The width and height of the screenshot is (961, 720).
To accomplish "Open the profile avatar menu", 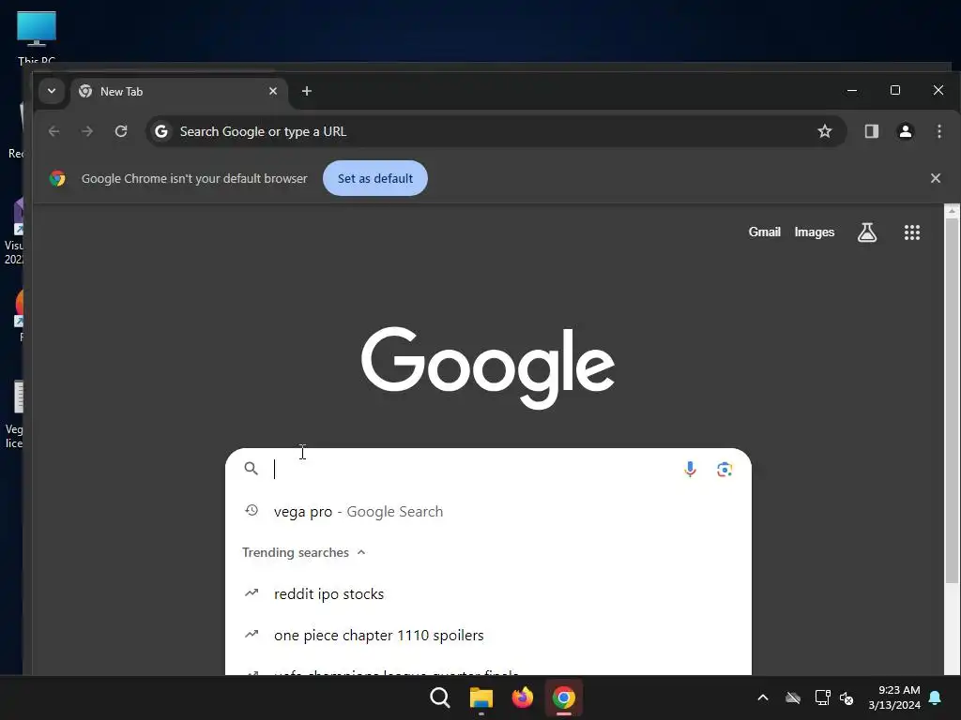I will click(906, 131).
